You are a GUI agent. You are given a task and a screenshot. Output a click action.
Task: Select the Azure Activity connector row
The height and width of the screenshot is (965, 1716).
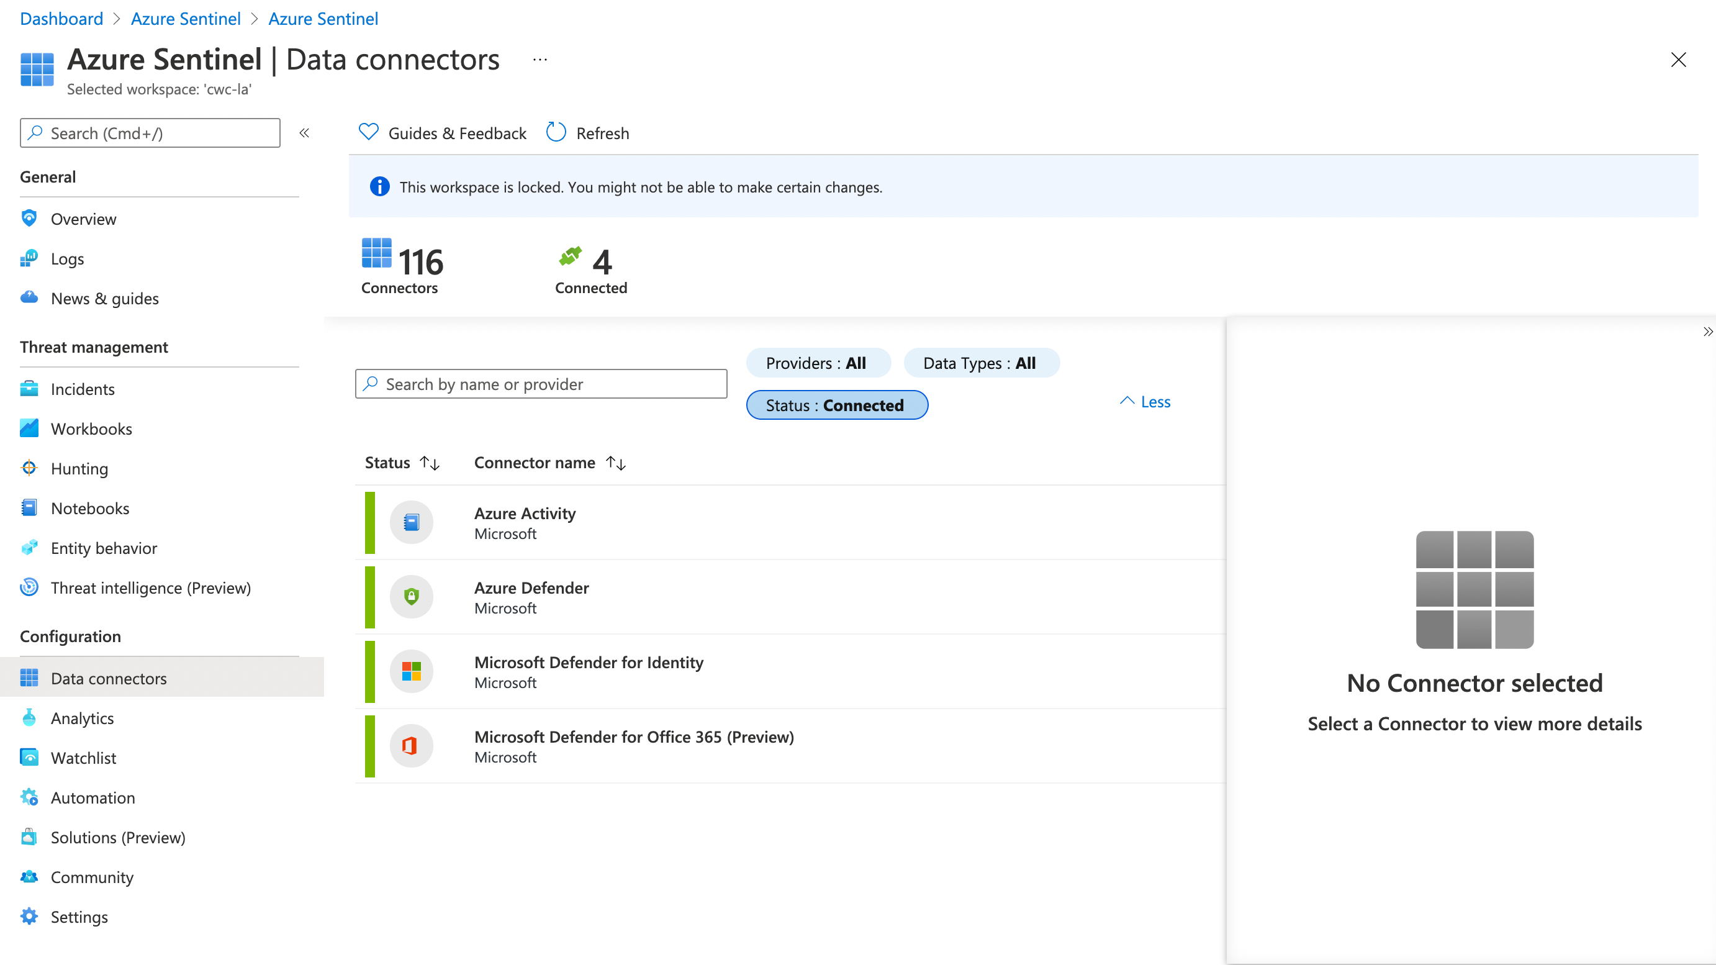tap(791, 522)
